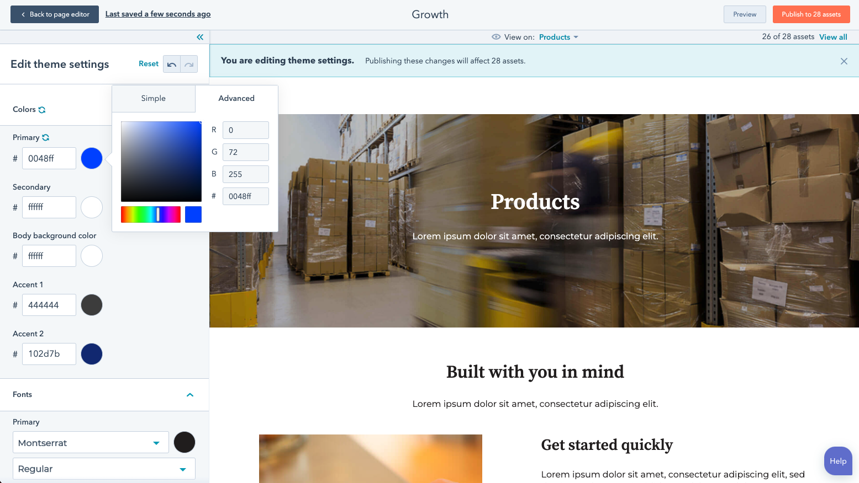Collapse the theme settings sidebar

point(200,37)
